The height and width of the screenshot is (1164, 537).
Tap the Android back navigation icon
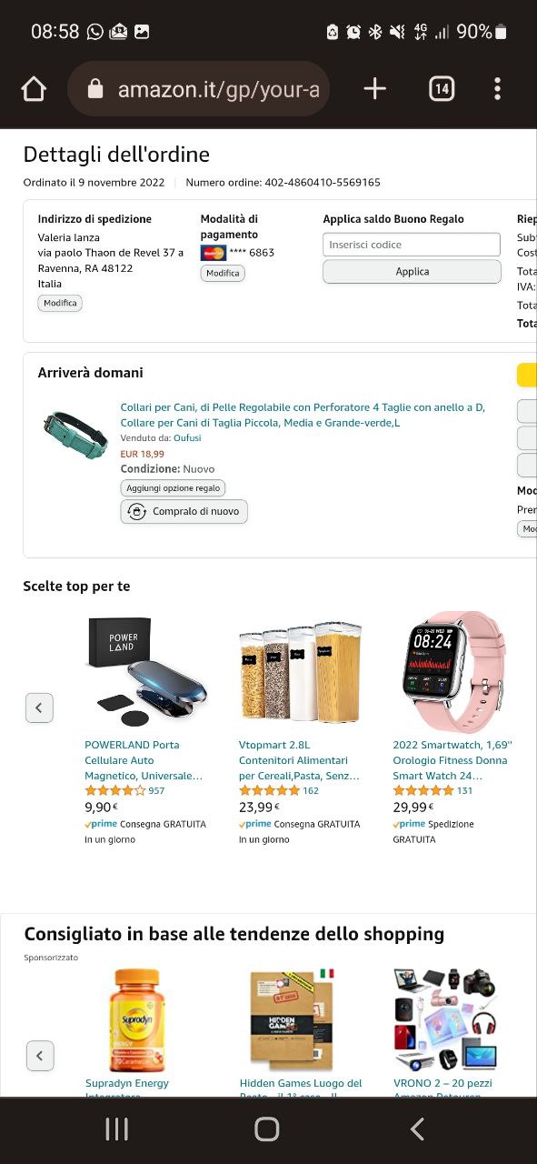coord(417,1129)
